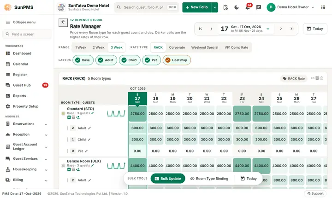
Task: Switch to the VF1 Comp Rate type
Action: coord(236,47)
